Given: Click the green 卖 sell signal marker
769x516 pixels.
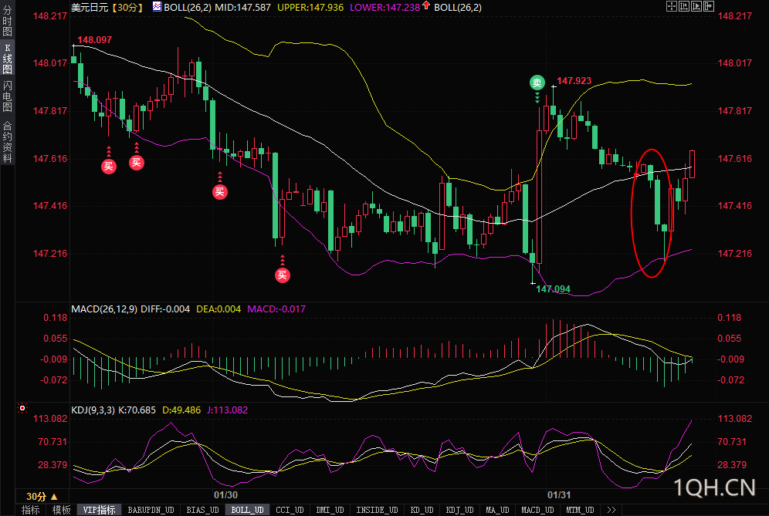Looking at the screenshot, I should point(537,83).
